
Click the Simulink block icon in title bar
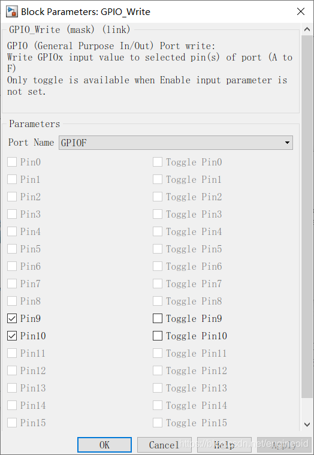click(x=12, y=11)
